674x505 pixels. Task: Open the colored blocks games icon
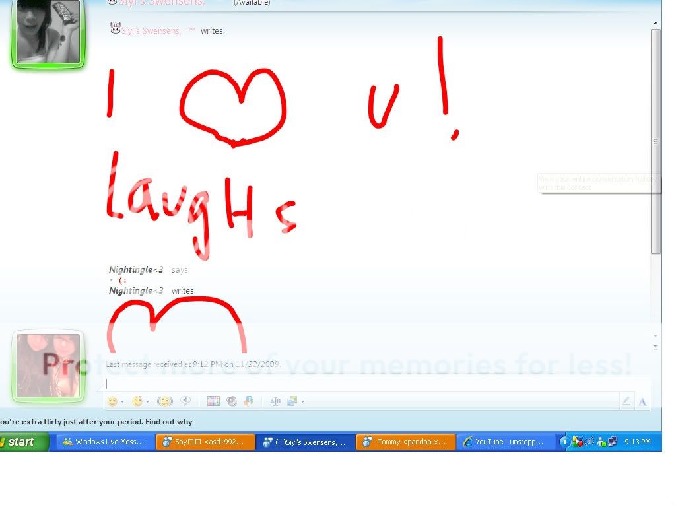249,401
